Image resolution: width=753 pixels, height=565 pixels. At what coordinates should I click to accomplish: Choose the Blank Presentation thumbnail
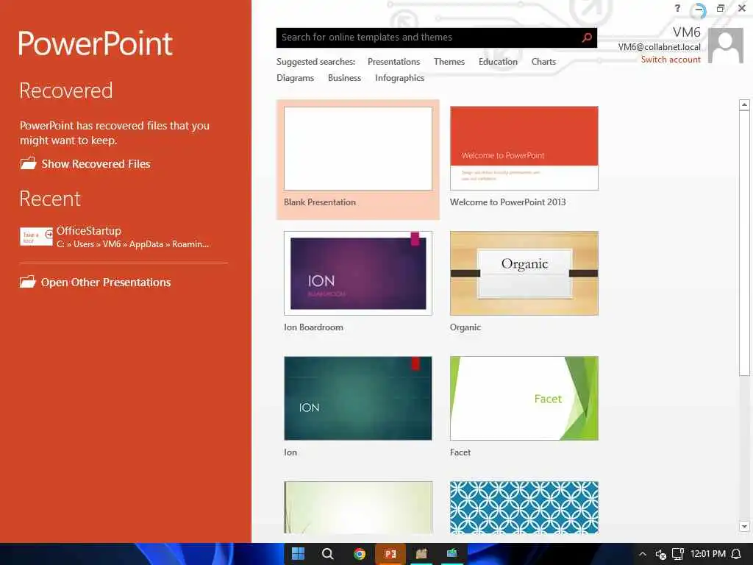pos(358,149)
